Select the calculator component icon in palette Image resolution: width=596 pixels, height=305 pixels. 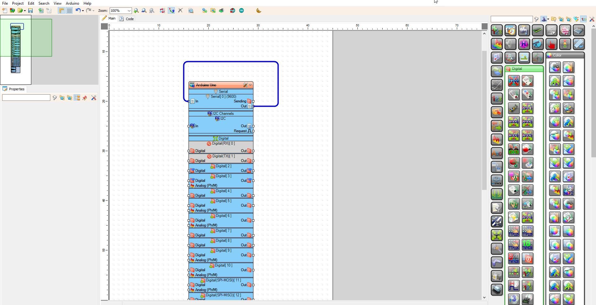579,30
